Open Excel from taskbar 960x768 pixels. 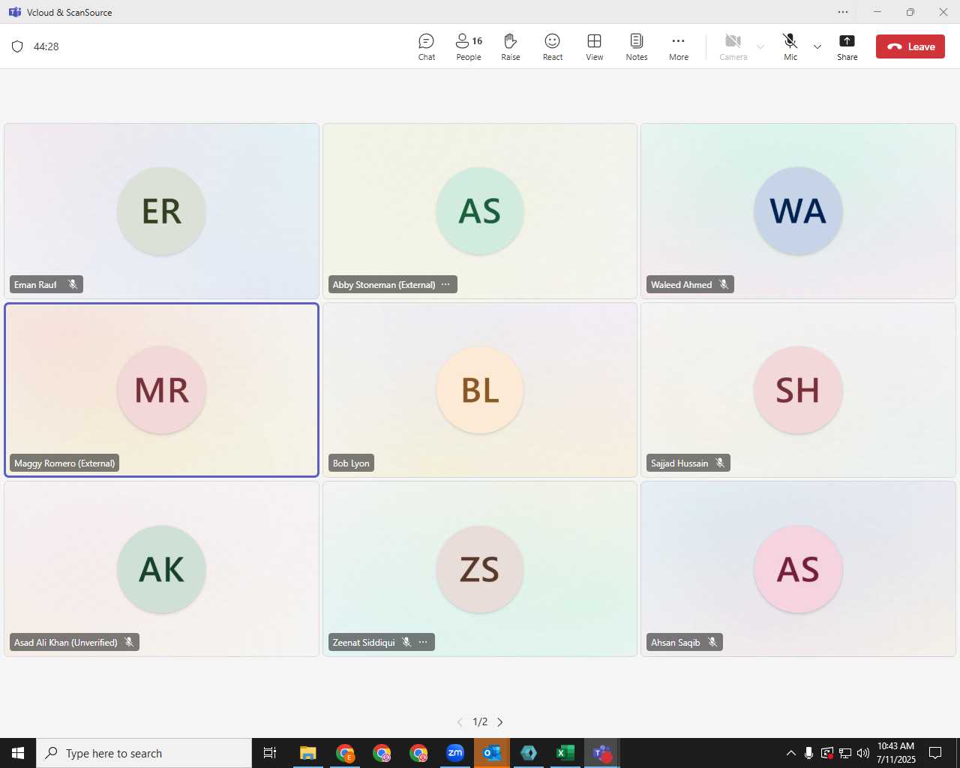point(565,753)
